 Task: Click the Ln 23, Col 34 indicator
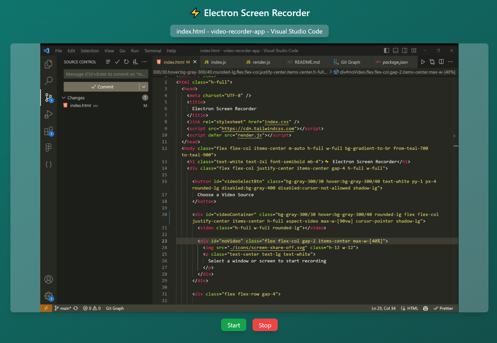383,308
